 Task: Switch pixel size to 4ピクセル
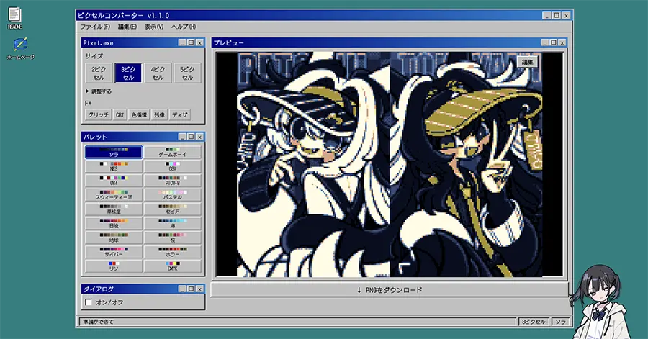point(158,73)
